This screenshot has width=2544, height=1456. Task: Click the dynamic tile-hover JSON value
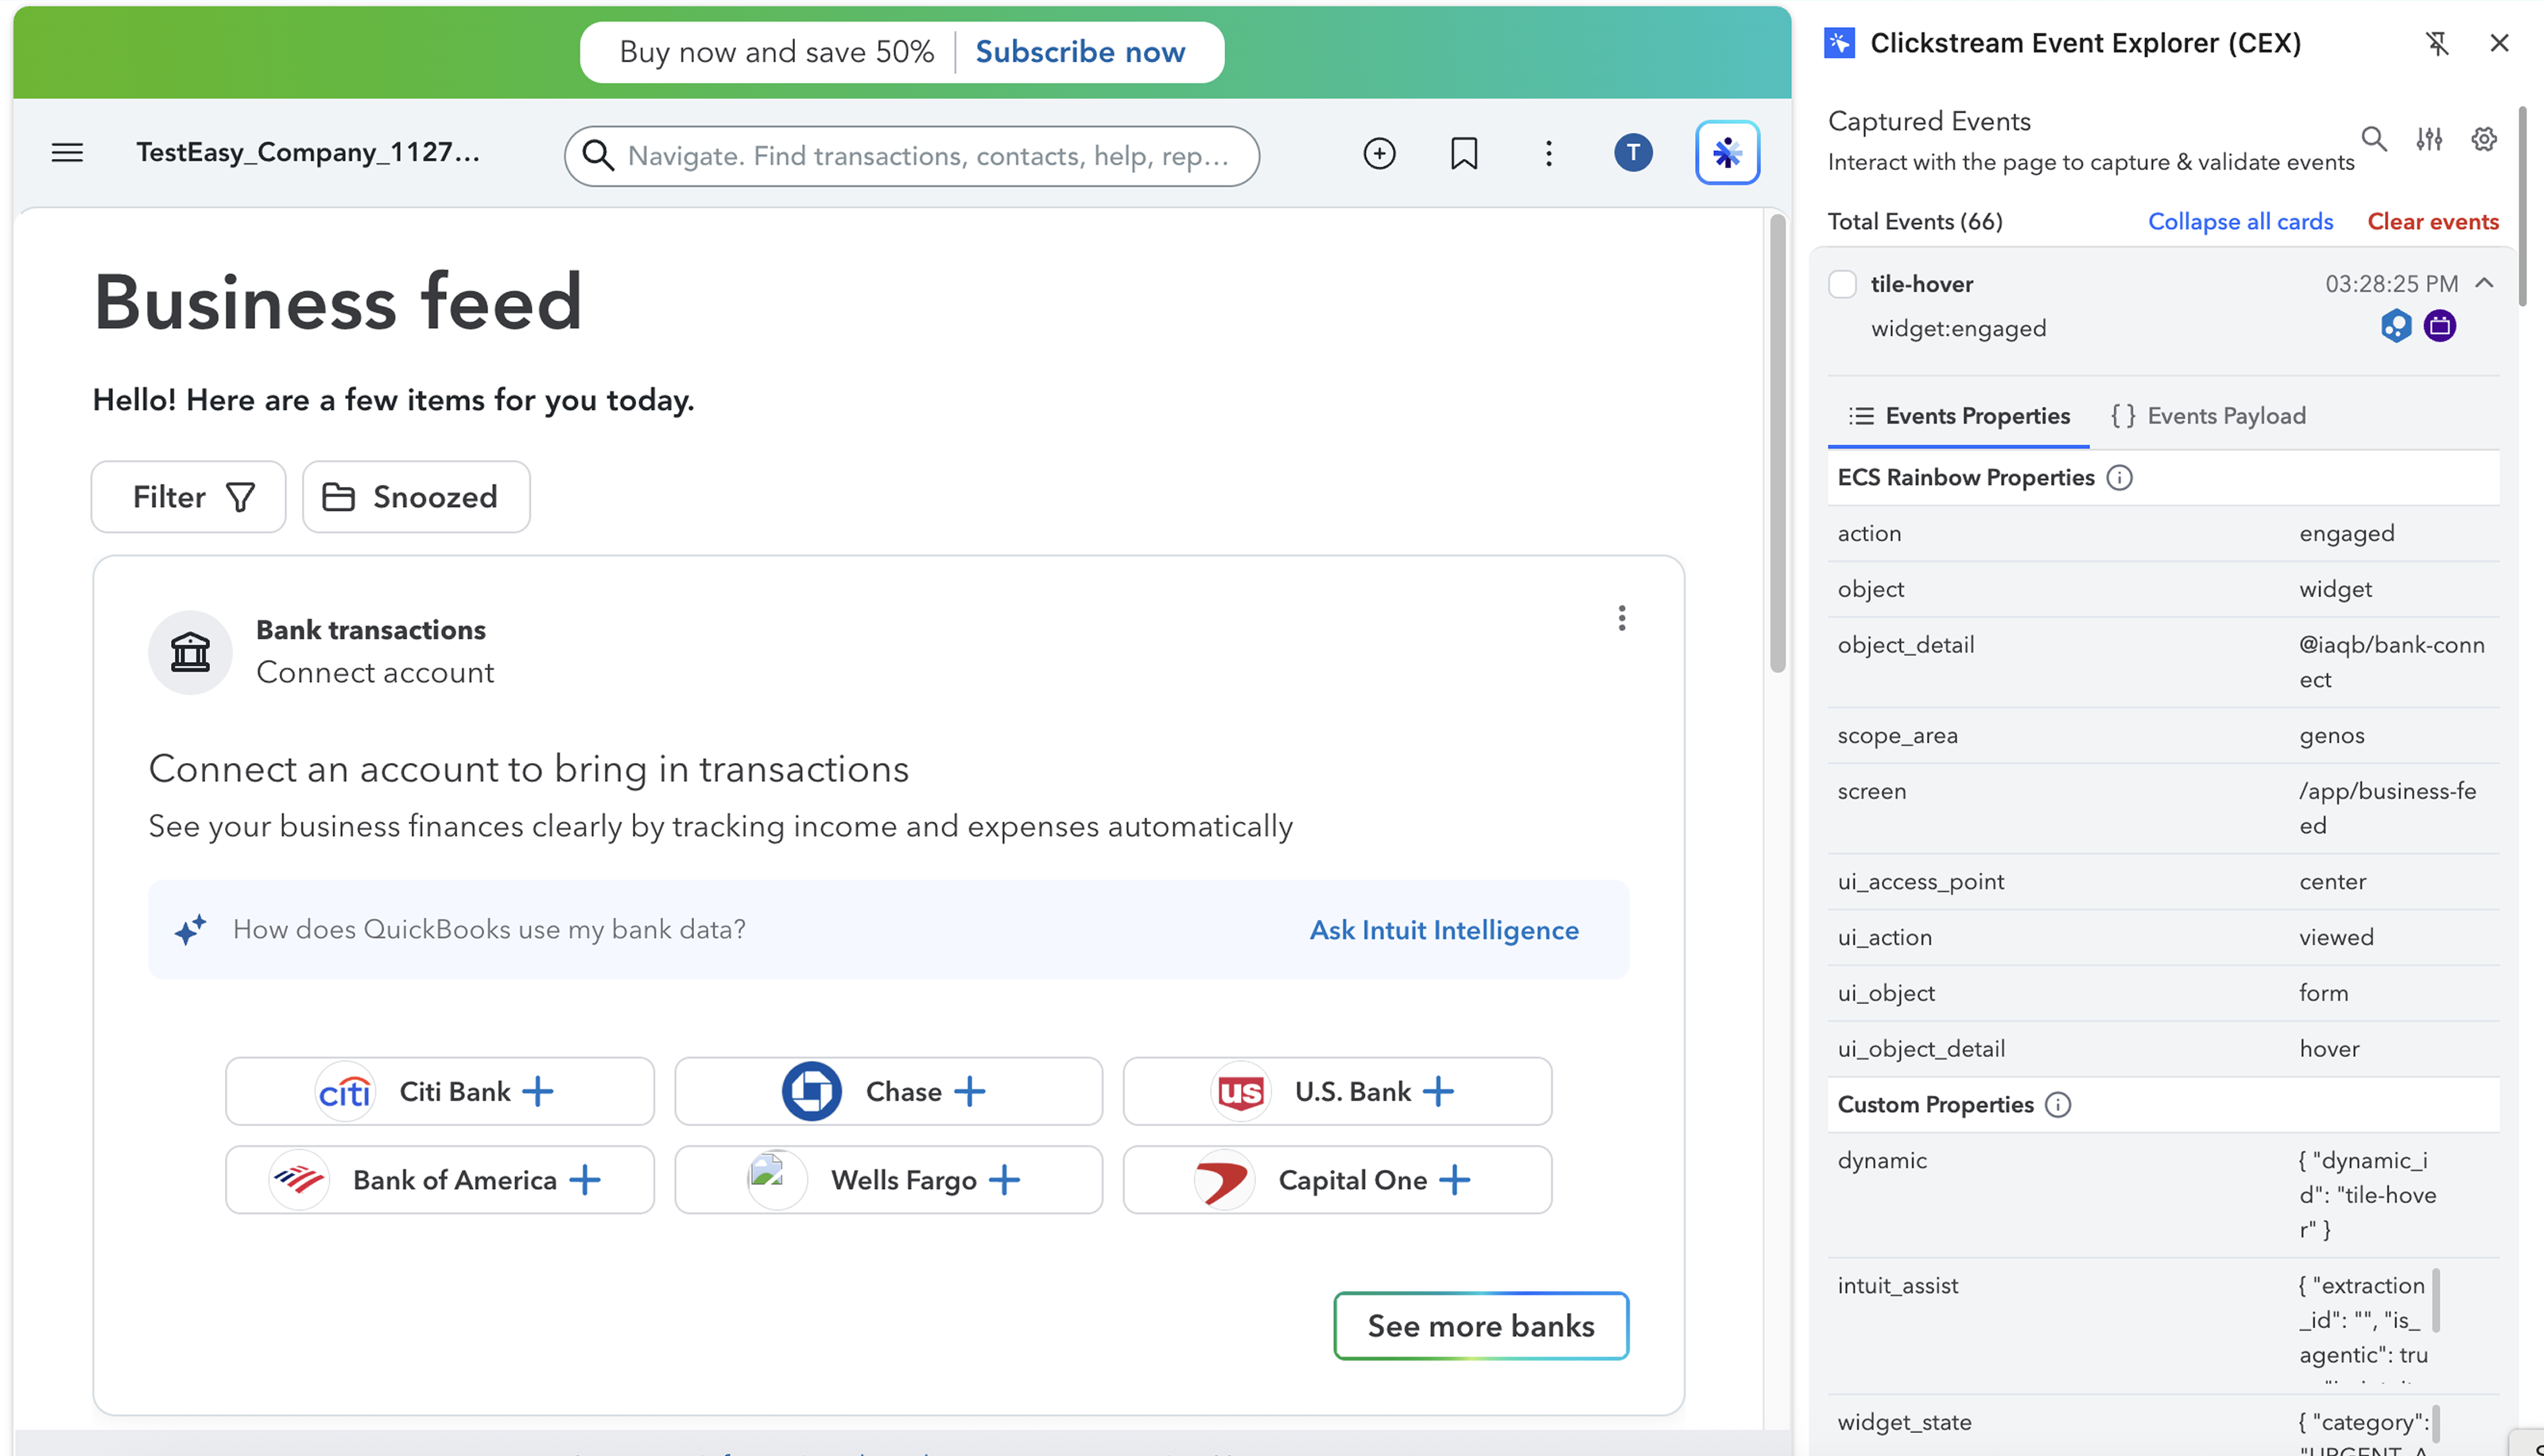click(x=2367, y=1195)
